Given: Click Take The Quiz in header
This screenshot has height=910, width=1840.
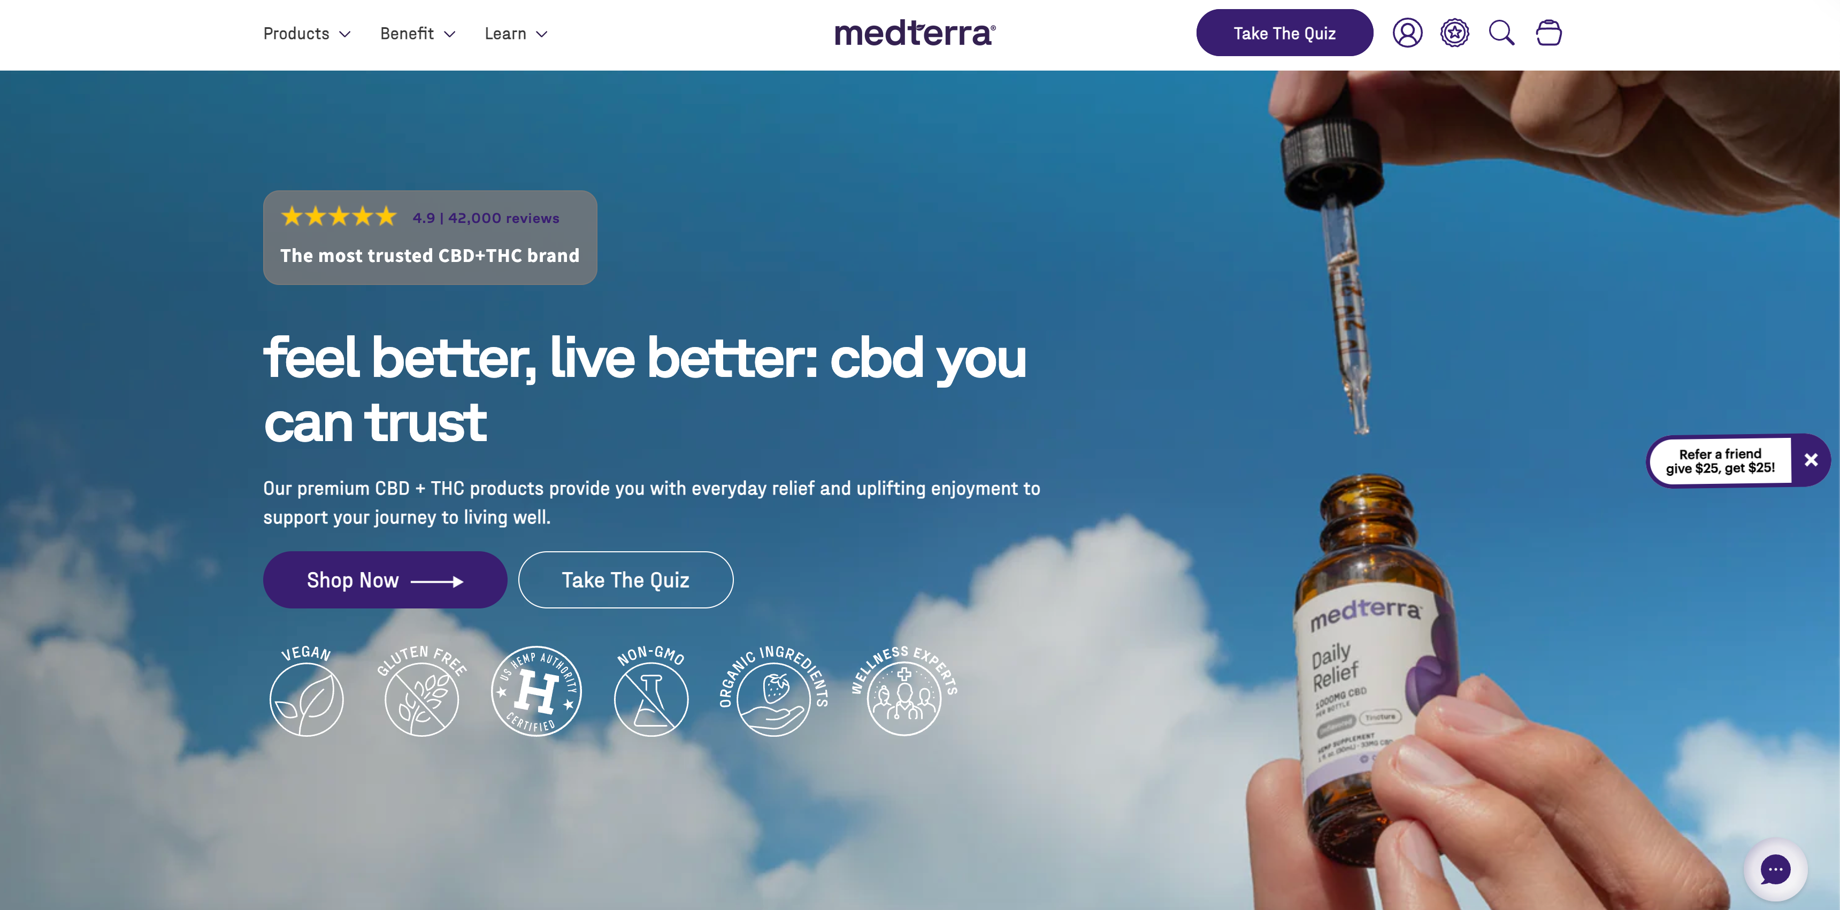Looking at the screenshot, I should [1284, 33].
